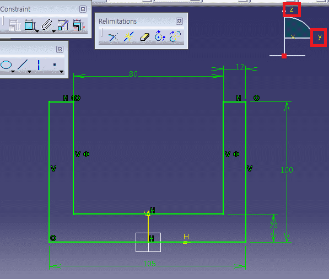Select the yellow vertical axis arrow
The image size is (329, 279).
(x=148, y=227)
